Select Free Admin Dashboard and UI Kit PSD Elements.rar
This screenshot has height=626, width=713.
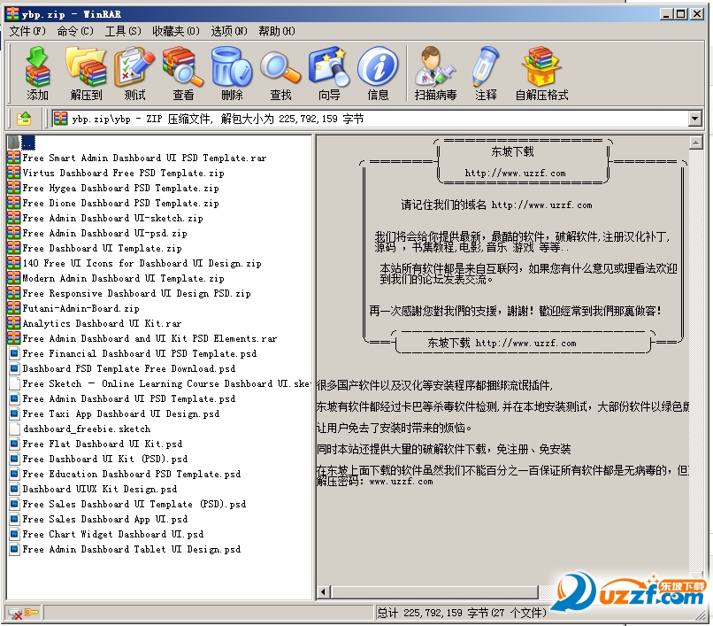(149, 338)
